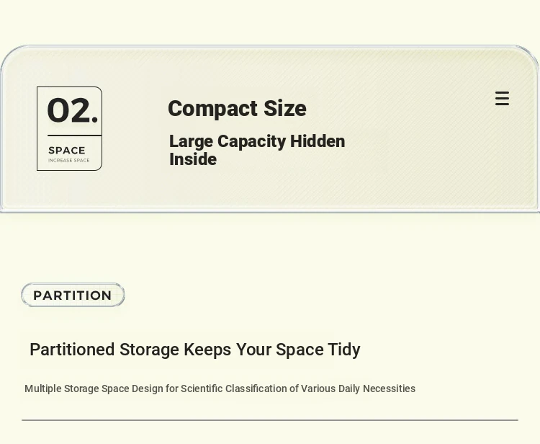Click "Partitioned Storage Keeps Your Space Tidy" heading
The image size is (540, 444).
click(x=194, y=350)
